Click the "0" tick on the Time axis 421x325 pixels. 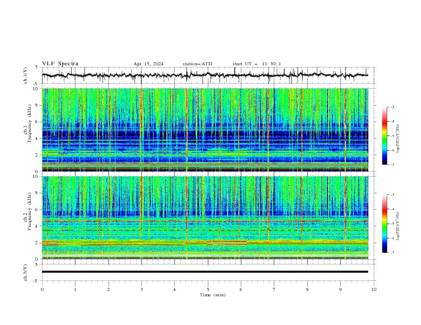tap(42, 289)
